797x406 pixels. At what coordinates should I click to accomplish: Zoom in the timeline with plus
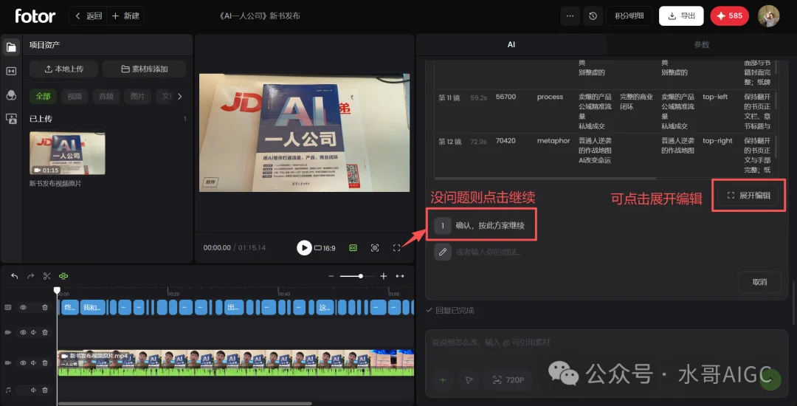click(384, 276)
